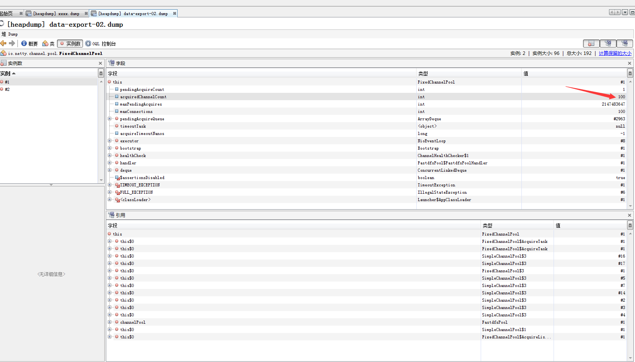Viewport: 635px width, 362px height.
Task: Expand the bootstrap field node
Action: [x=110, y=148]
